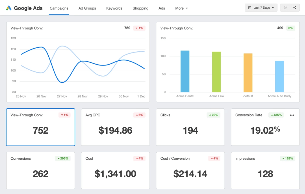This screenshot has width=305, height=194.
Task: Switch to the Shopping tab
Action: coord(140,8)
